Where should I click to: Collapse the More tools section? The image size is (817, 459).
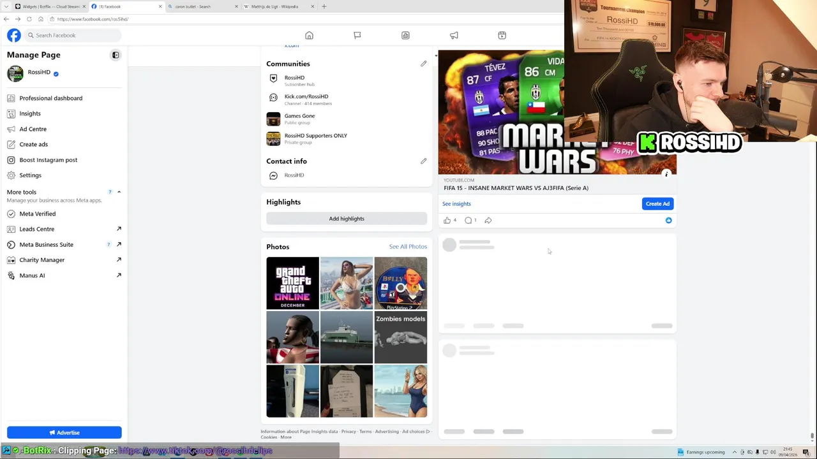pos(119,192)
